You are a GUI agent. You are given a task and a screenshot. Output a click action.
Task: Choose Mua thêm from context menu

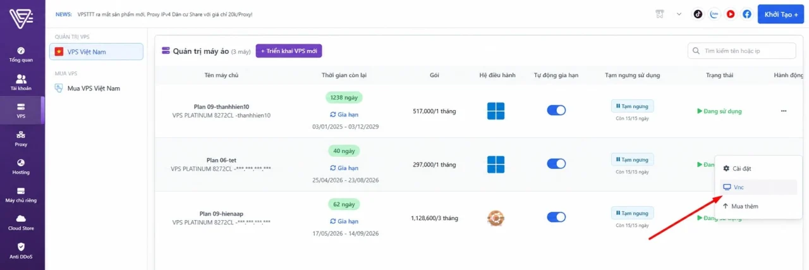(758, 206)
